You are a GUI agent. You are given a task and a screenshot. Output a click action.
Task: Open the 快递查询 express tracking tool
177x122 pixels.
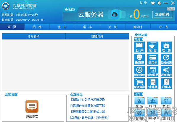coord(139,84)
